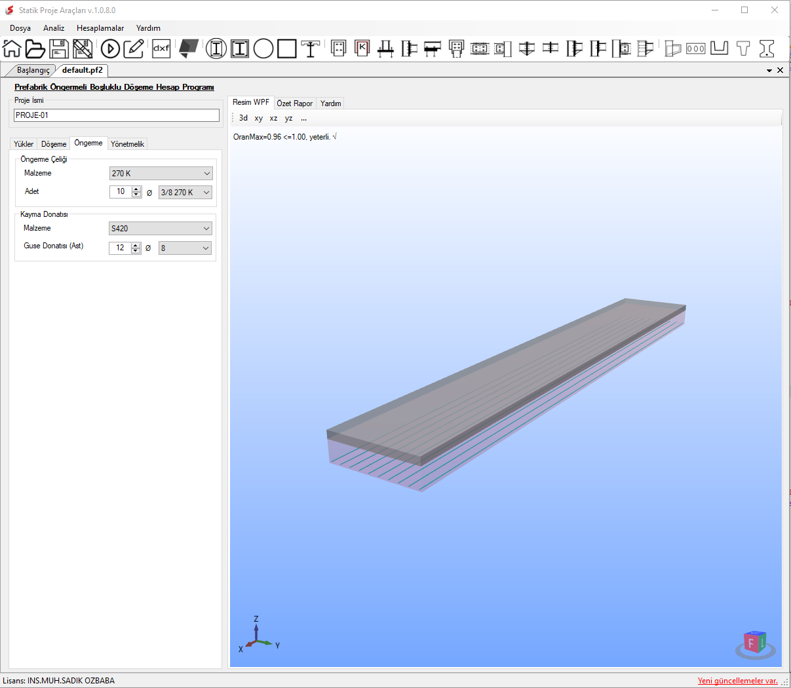The width and height of the screenshot is (791, 688).
Task: Open the 3/8 270 K strand diameter dropdown
Action: coord(185,193)
